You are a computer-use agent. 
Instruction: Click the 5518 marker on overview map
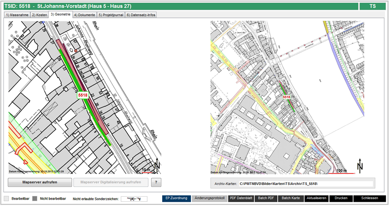coord(287,97)
